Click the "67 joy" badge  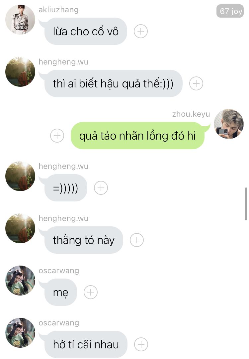(x=230, y=11)
